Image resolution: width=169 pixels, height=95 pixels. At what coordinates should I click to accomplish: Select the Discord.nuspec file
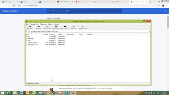click(x=31, y=43)
